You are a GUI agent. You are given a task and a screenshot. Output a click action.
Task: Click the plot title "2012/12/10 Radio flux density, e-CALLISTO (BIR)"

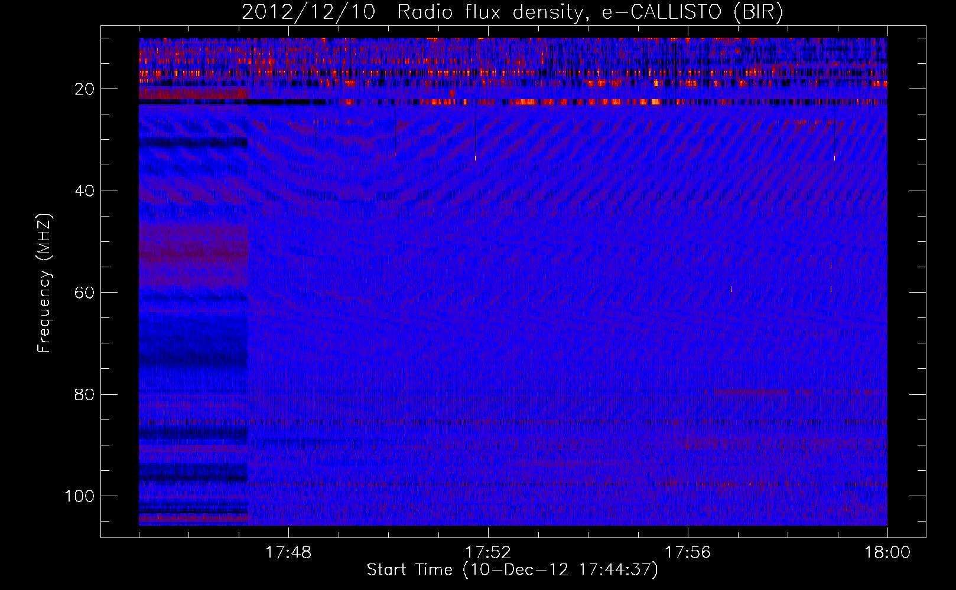click(x=512, y=12)
